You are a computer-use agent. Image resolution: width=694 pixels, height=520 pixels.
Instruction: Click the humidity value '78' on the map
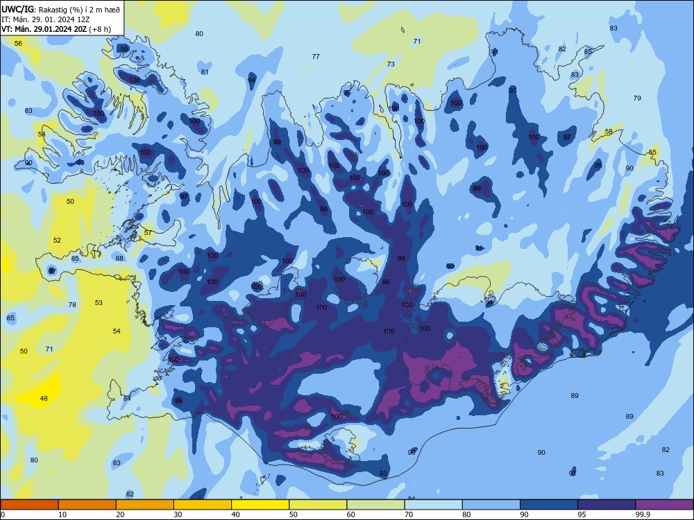pyautogui.click(x=73, y=304)
